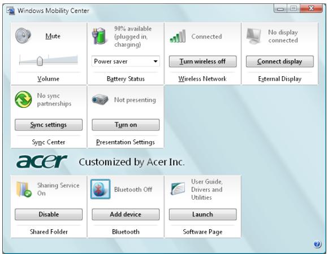Click the Shared Folder icon
The width and height of the screenshot is (328, 254).
tap(24, 189)
